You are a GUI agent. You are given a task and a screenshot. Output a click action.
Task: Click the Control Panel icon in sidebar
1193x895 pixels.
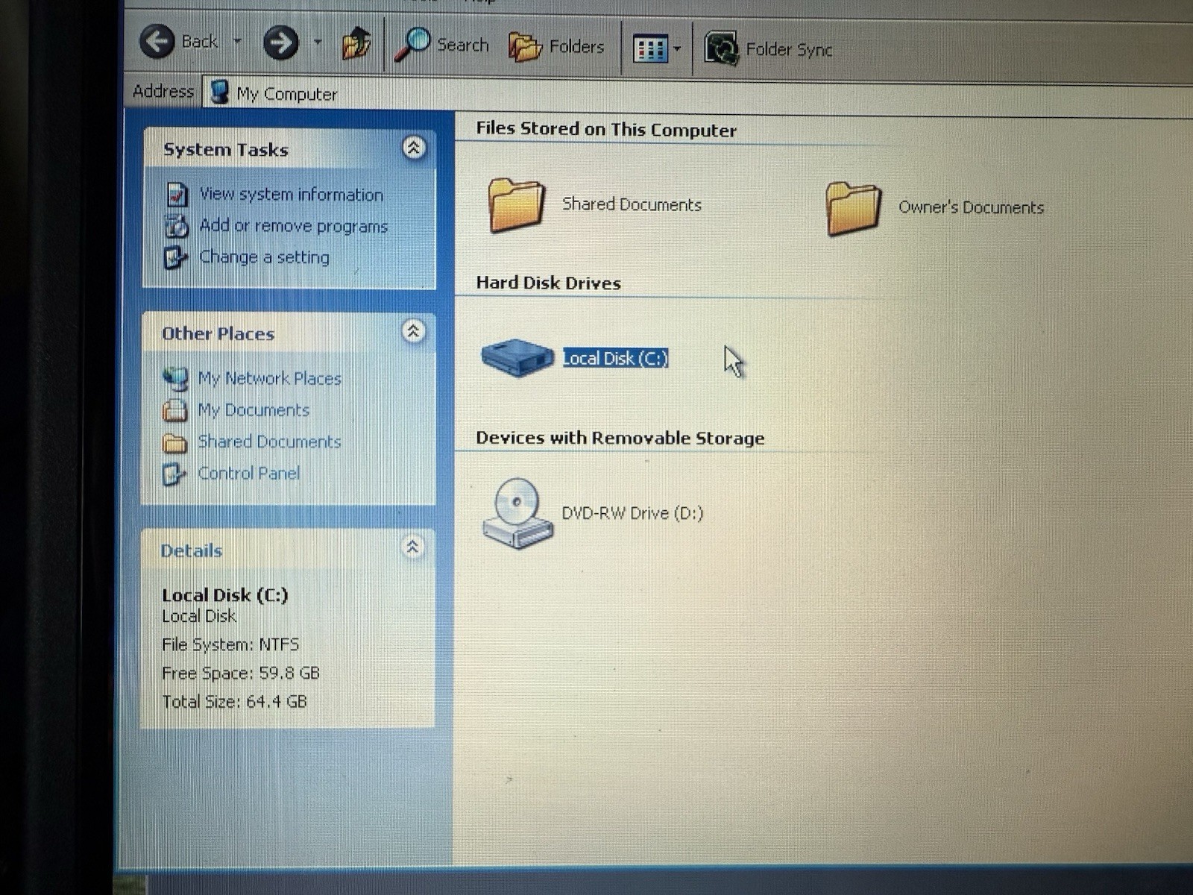click(174, 474)
